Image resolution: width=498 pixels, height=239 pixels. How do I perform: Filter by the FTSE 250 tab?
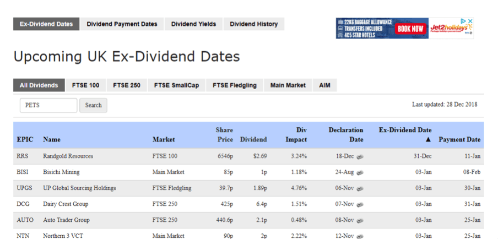(x=127, y=85)
